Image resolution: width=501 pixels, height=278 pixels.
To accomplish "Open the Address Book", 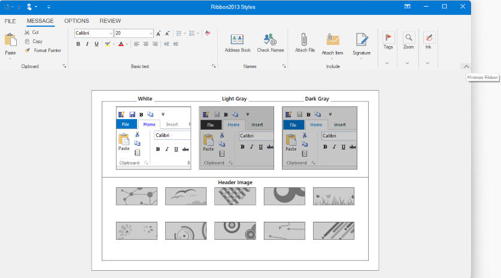I will point(238,40).
